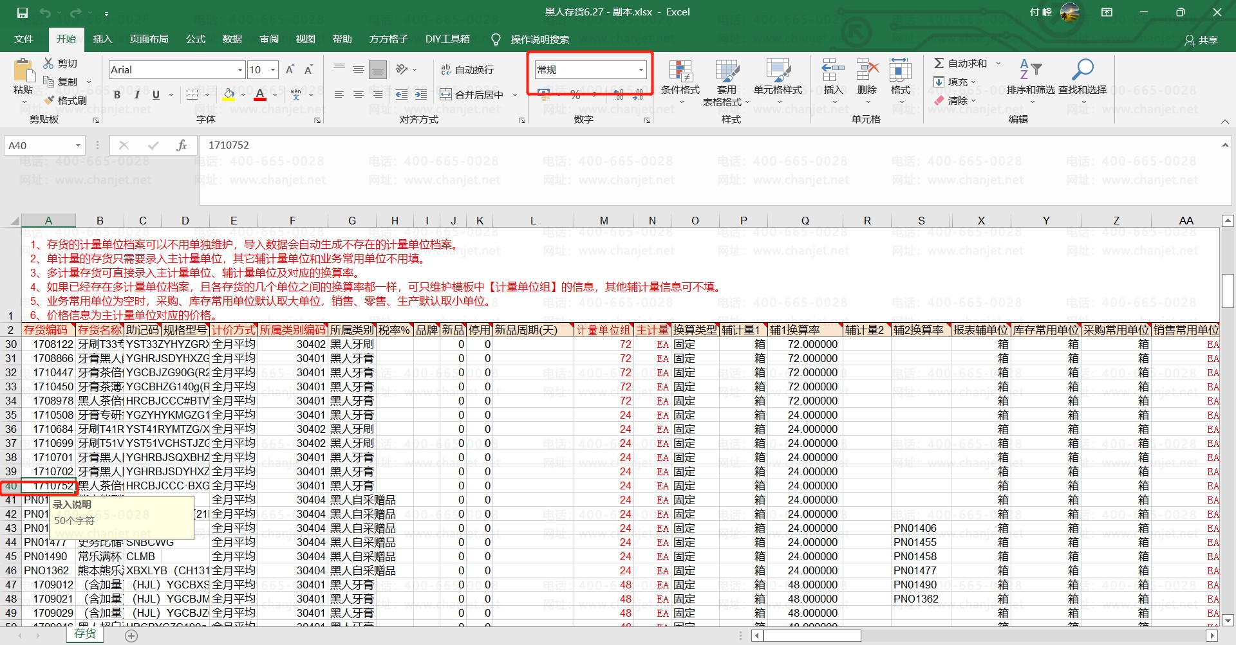Viewport: 1236px width, 645px height.
Task: Open the 方方格子 add-in tab
Action: coord(388,39)
